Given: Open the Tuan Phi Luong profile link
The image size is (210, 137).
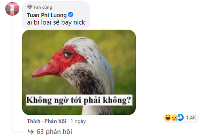Looking at the screenshot, I should coord(47,15).
